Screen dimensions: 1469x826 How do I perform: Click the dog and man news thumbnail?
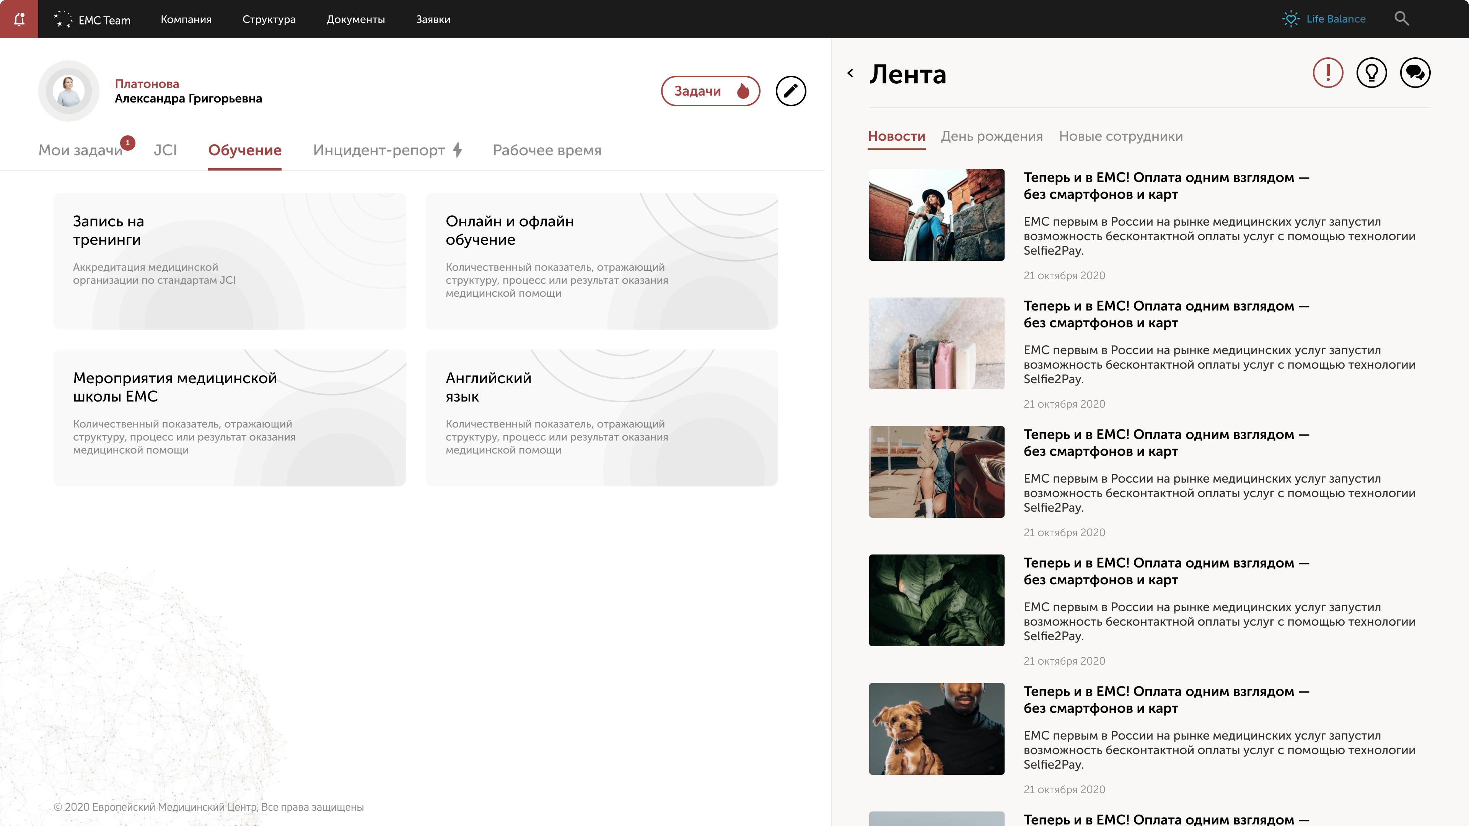[936, 728]
